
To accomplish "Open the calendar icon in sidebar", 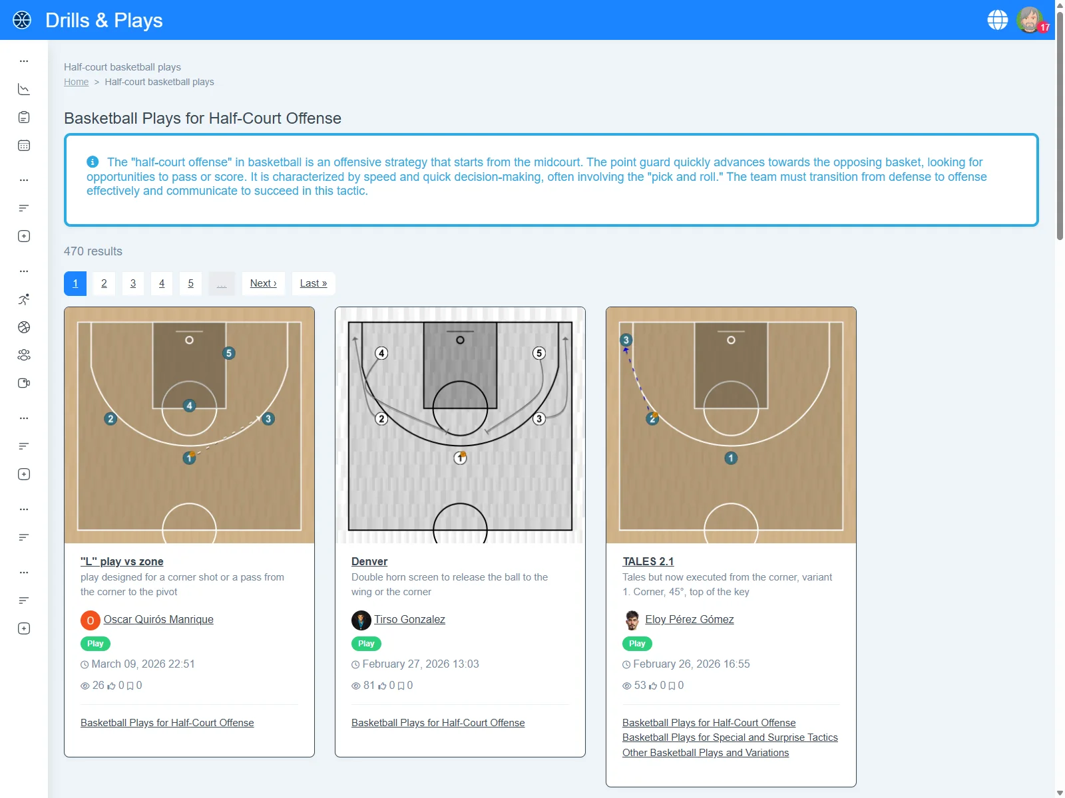I will (24, 146).
